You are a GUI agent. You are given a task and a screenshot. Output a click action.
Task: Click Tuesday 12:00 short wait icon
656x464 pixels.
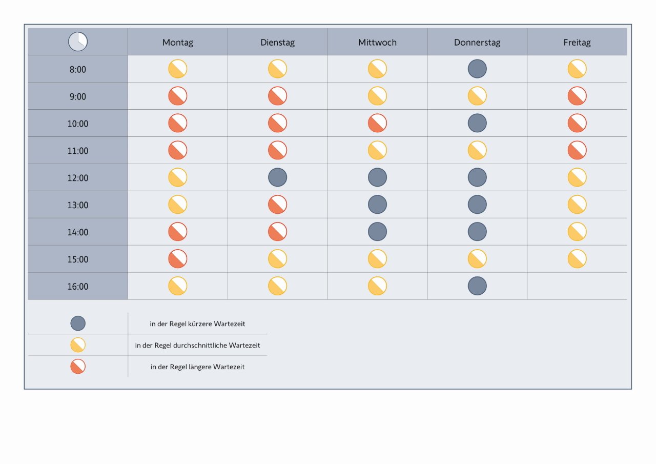[277, 177]
